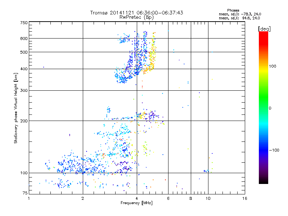Click the y-axis tick label '500'

point(24,52)
